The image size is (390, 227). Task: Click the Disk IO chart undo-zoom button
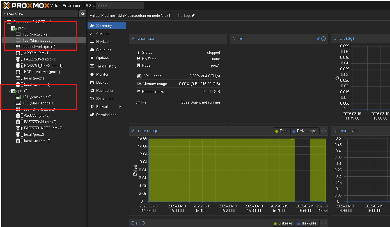(324, 223)
